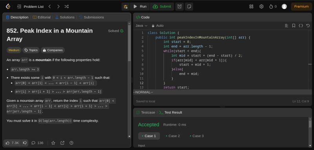Downvote the problem with thumbs down
Viewport: 314px width, 150px height.
(25, 143)
